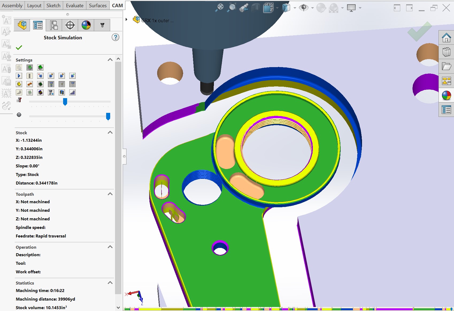This screenshot has height=311, width=454.
Task: Open the milling tool panel tab
Action: pos(102,25)
